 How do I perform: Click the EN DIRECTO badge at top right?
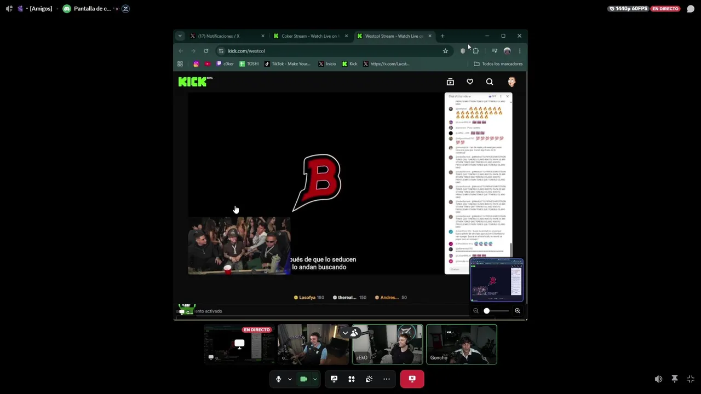point(665,9)
